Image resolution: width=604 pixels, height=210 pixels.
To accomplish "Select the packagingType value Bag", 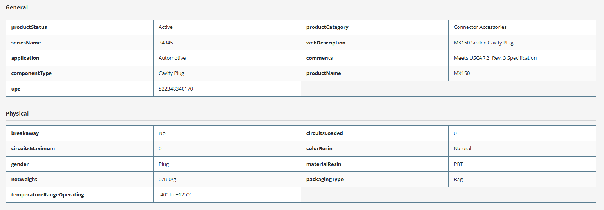I will click(458, 180).
